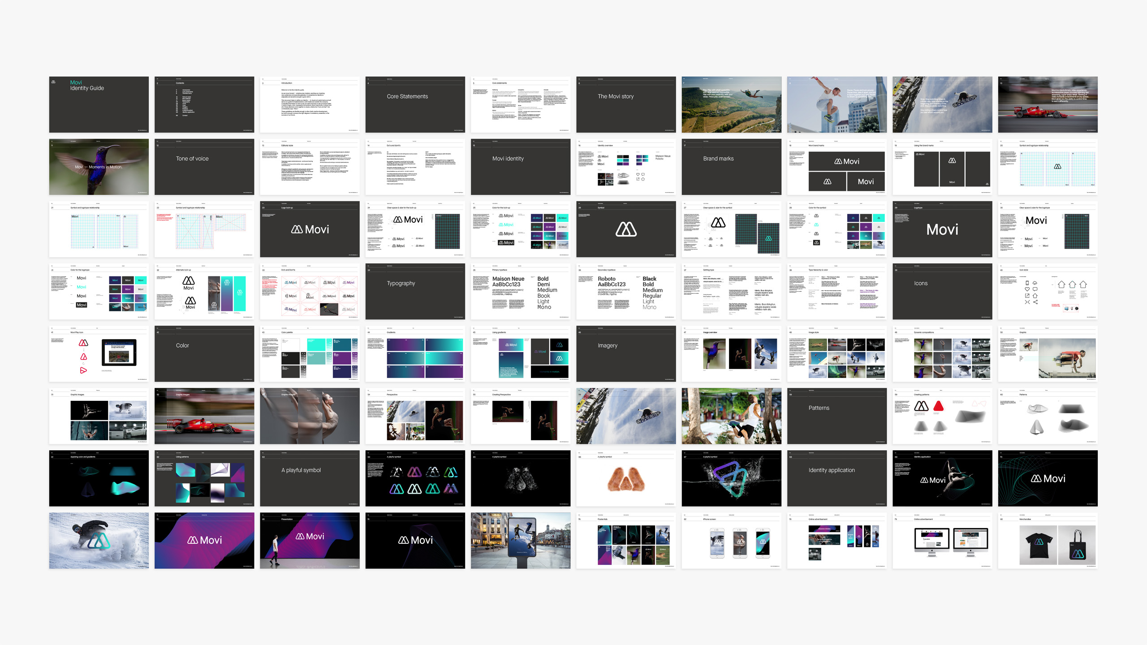Open the colorful playful symbol variations slide
This screenshot has width=1147, height=645.
click(415, 478)
